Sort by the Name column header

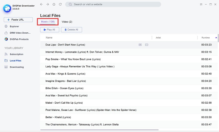(49, 38)
